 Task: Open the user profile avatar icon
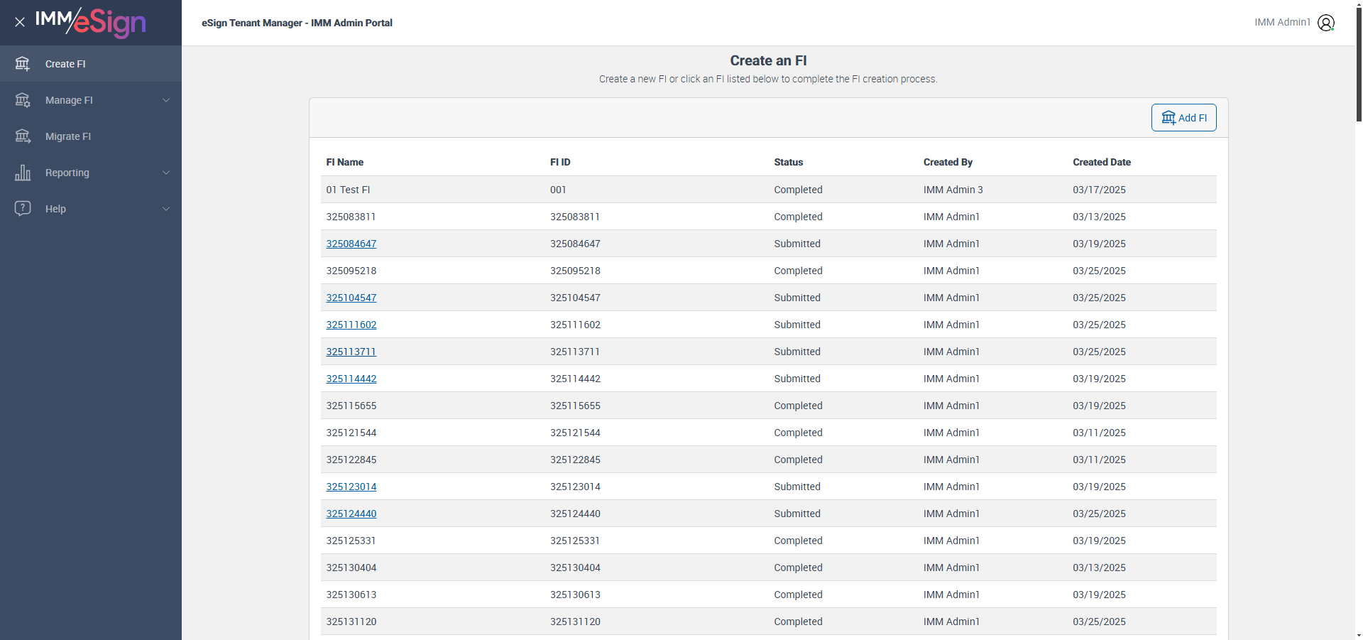click(1326, 23)
